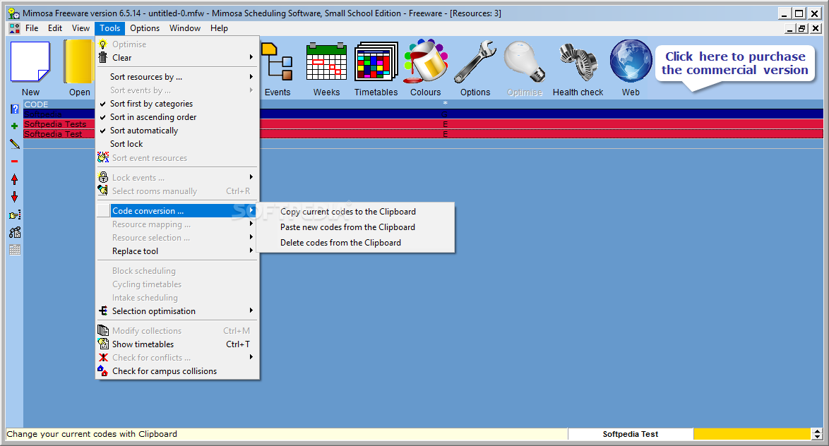Open the Timetables toolbar icon
Screen dimensions: 829x446
376,62
